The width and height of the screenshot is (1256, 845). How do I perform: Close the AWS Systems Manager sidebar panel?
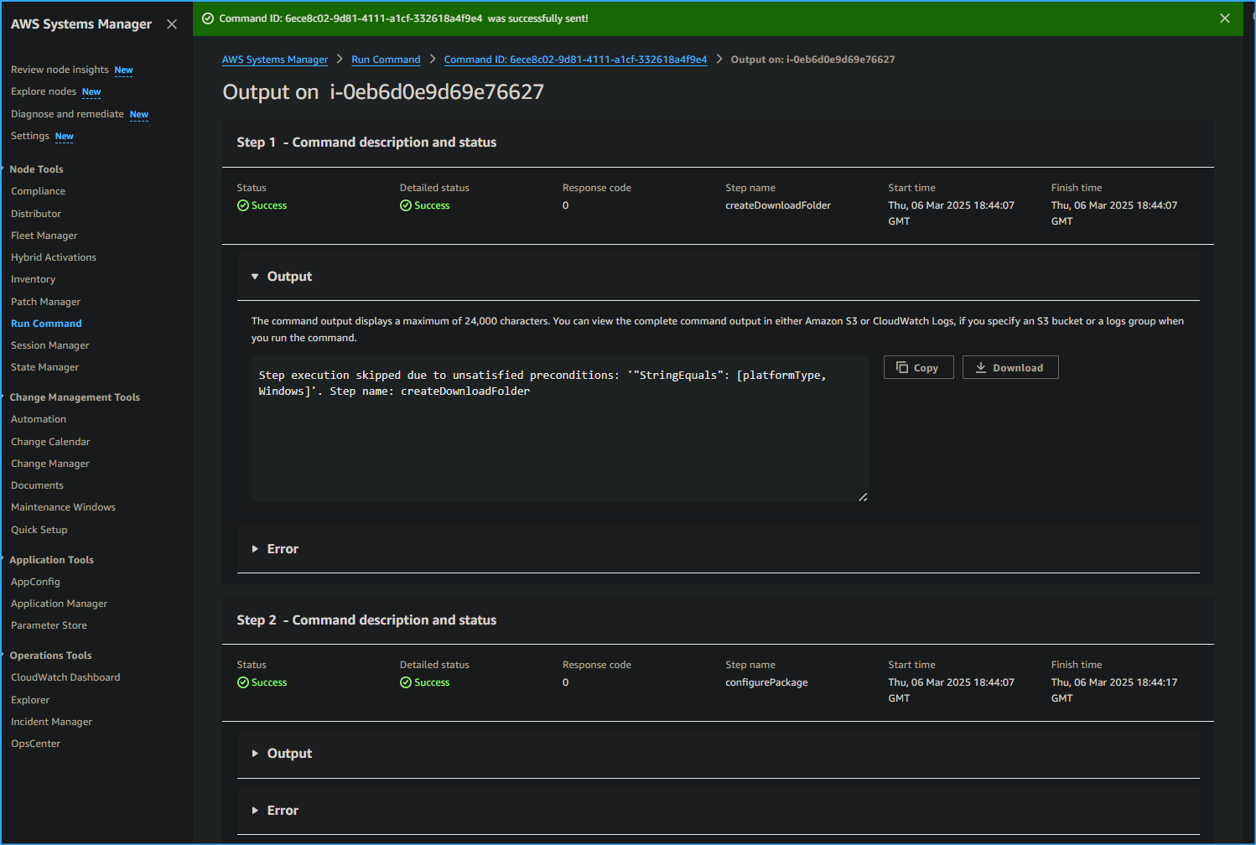coord(172,24)
